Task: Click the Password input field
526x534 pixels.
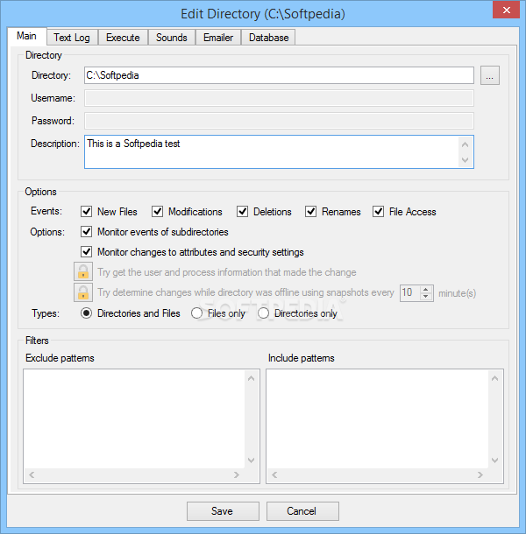Action: pyautogui.click(x=279, y=121)
